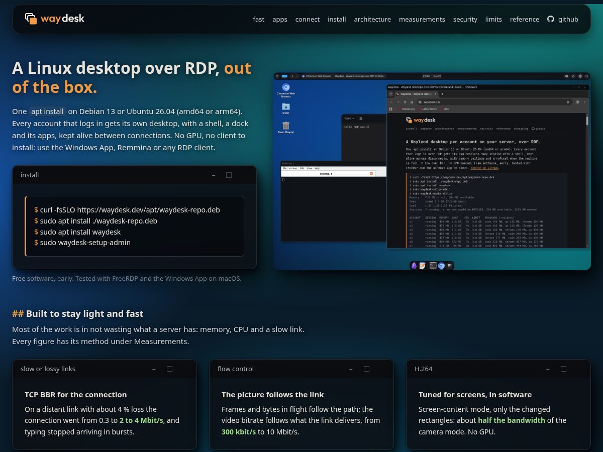The width and height of the screenshot is (603, 452).
Task: Click the inline 'apt install' code in the intro
Action: [x=47, y=111]
